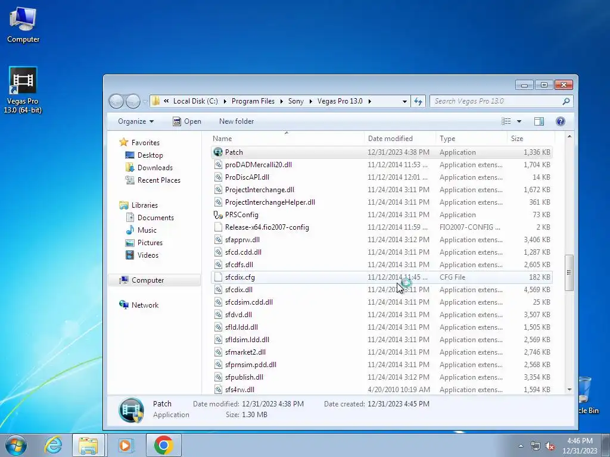The height and width of the screenshot is (457, 610).
Task: Expand the arrow after Local Disk (C:)
Action: (225, 101)
